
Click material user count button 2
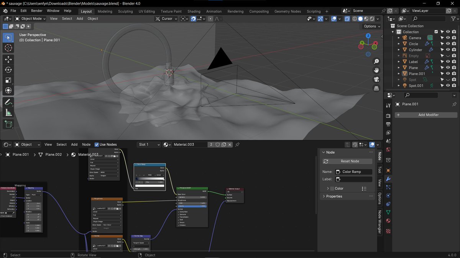[x=211, y=144]
